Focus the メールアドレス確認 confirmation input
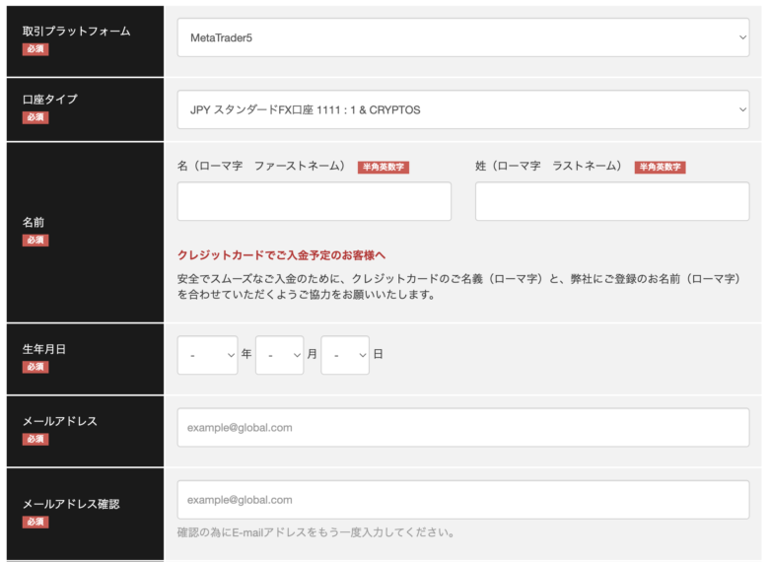 (x=462, y=500)
